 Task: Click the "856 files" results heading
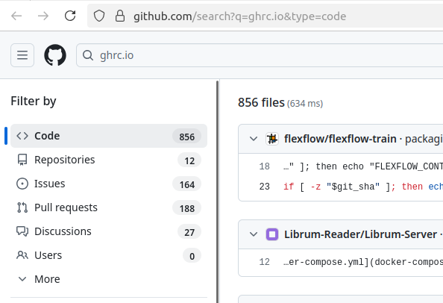click(261, 102)
